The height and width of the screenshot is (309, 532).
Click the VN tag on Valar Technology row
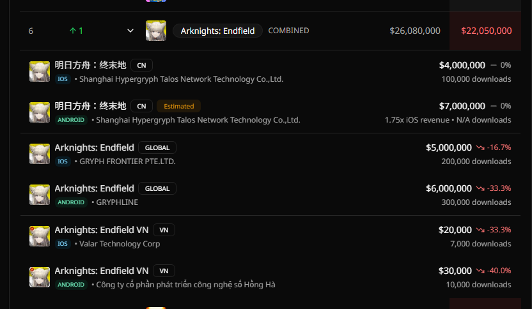pyautogui.click(x=164, y=230)
